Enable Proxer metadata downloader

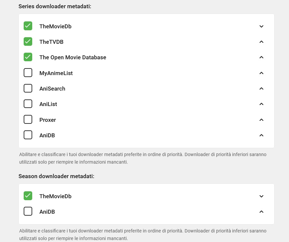28,120
